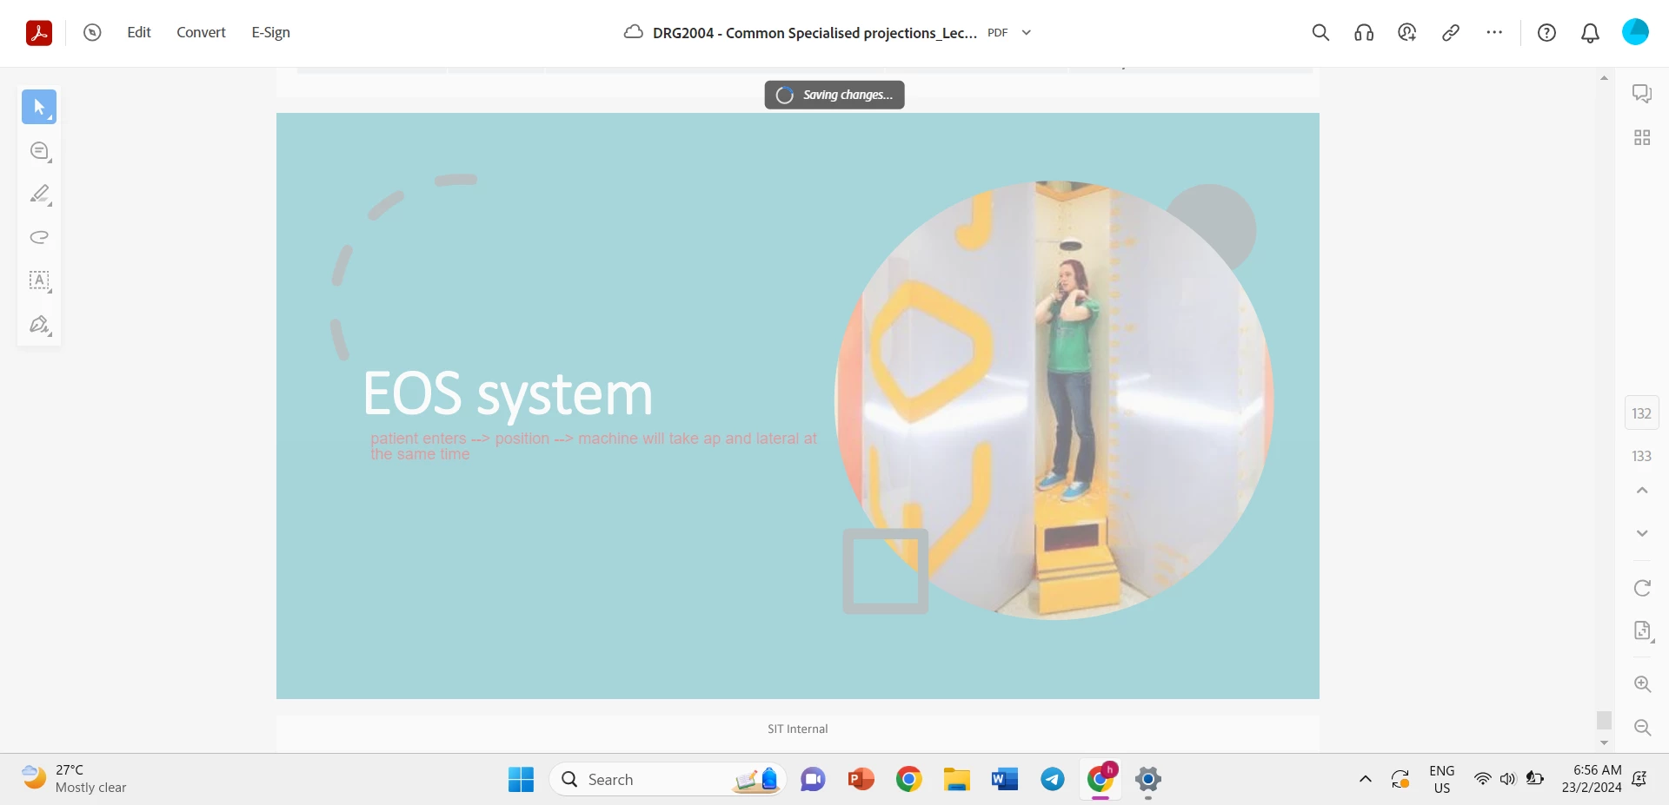This screenshot has height=805, width=1669.
Task: Show hidden tray icons chevron
Action: tap(1366, 779)
